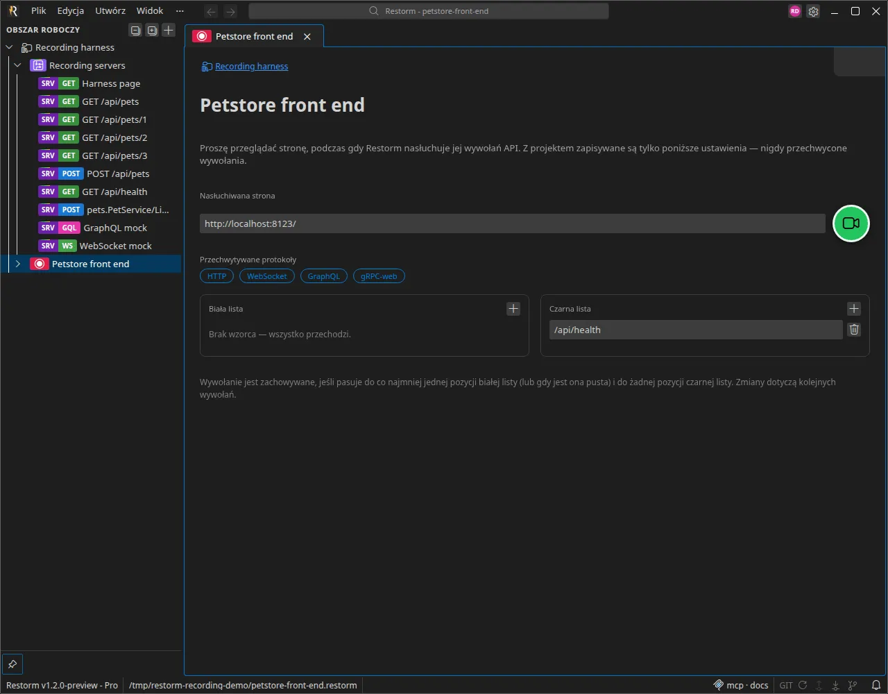Collapse all items in workspace tree
Screen dimensions: 888x694
pos(135,30)
